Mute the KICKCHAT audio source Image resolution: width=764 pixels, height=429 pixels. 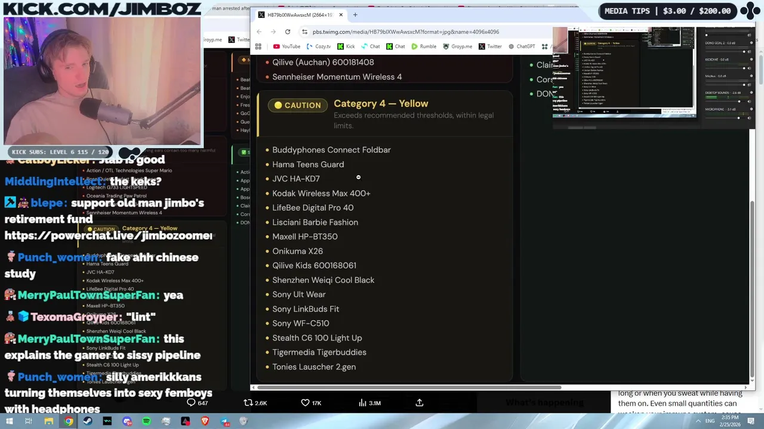(x=749, y=69)
